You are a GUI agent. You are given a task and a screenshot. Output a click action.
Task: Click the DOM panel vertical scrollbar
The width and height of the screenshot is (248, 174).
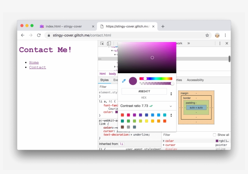pos(230,59)
